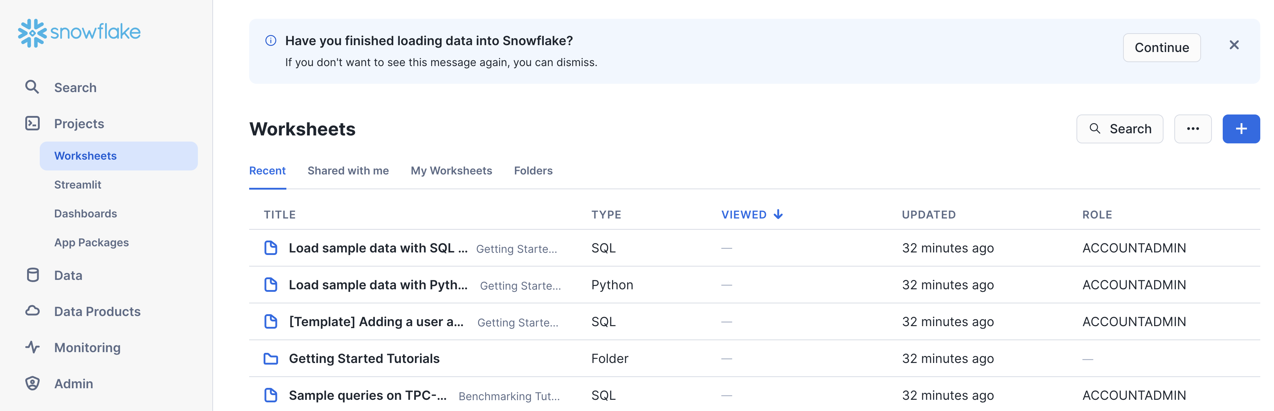Screen dimensions: 1274x411
Task: Click the worksheet icon for Sample queries on TPC
Action: pos(270,395)
